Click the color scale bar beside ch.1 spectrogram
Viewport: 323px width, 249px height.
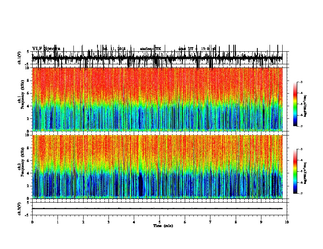[x=295, y=104]
